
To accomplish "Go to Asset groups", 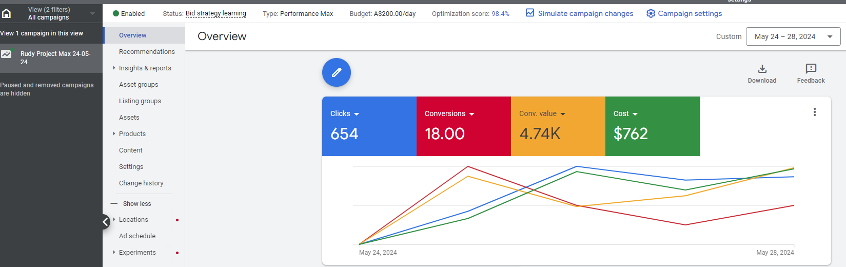I will point(139,85).
